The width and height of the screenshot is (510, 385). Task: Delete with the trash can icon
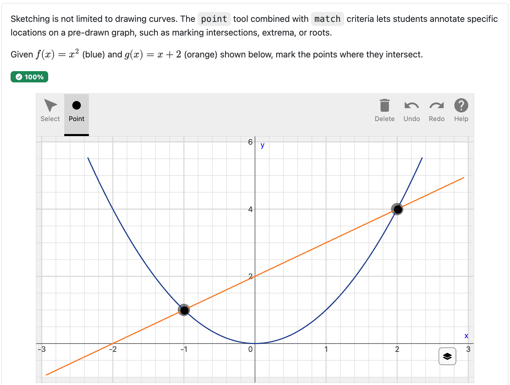[385, 110]
